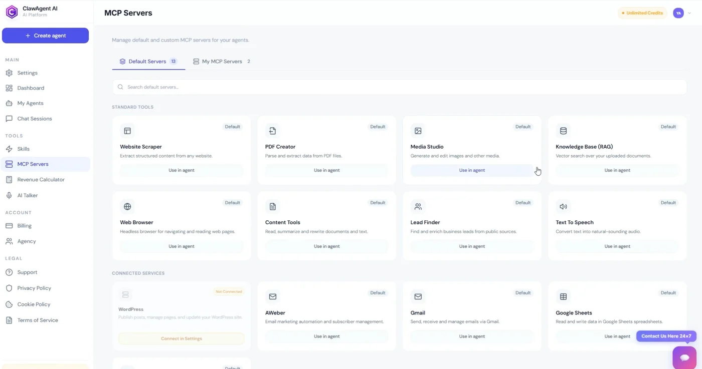
Task: Open the floating chat bubble widget
Action: click(684, 357)
